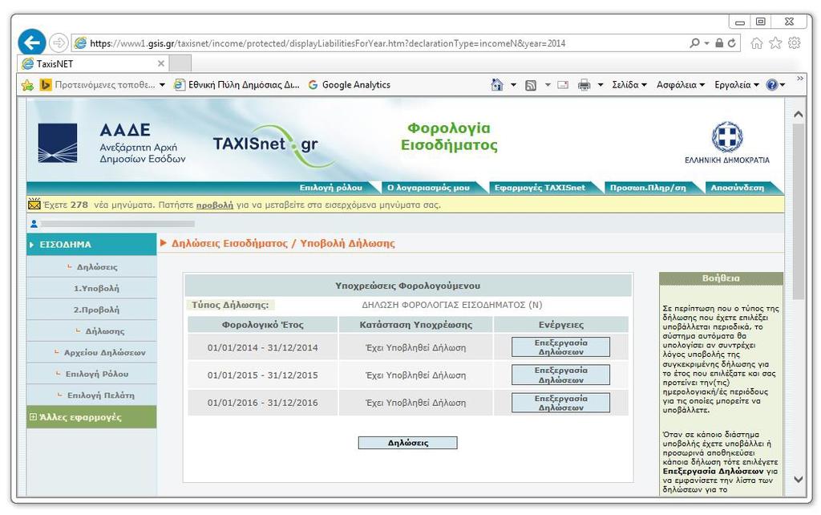The height and width of the screenshot is (515, 821).
Task: Click the 01/01/2015 - 31/12/2015 cell
Action: point(262,375)
